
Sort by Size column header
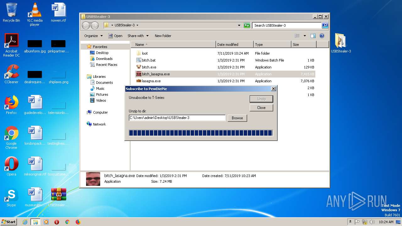point(304,45)
